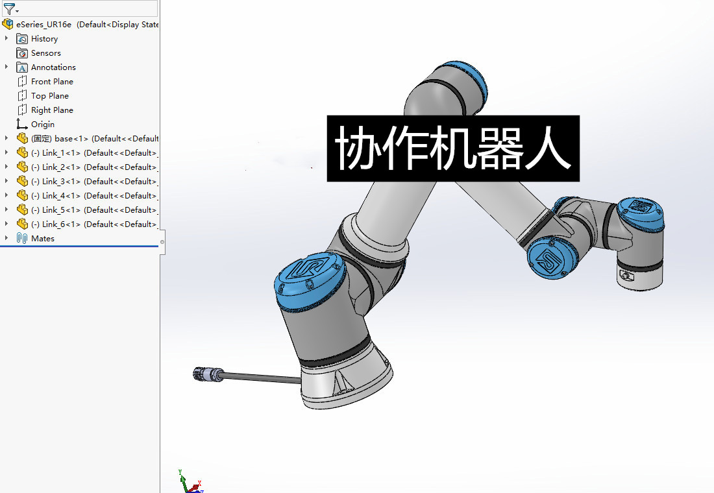Expand the Link_2<1> component
Viewport: 714px width, 493px height.
tap(6, 167)
